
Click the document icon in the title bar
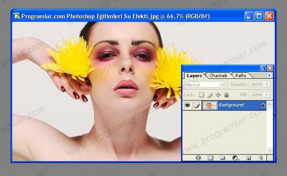(17, 16)
